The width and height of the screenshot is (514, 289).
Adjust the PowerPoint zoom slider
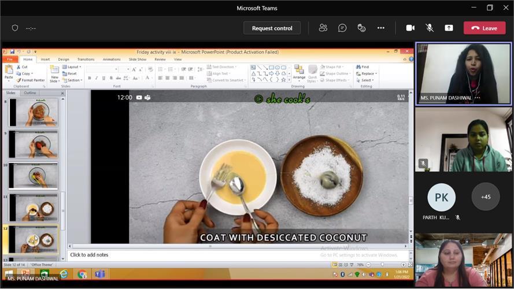(x=384, y=265)
